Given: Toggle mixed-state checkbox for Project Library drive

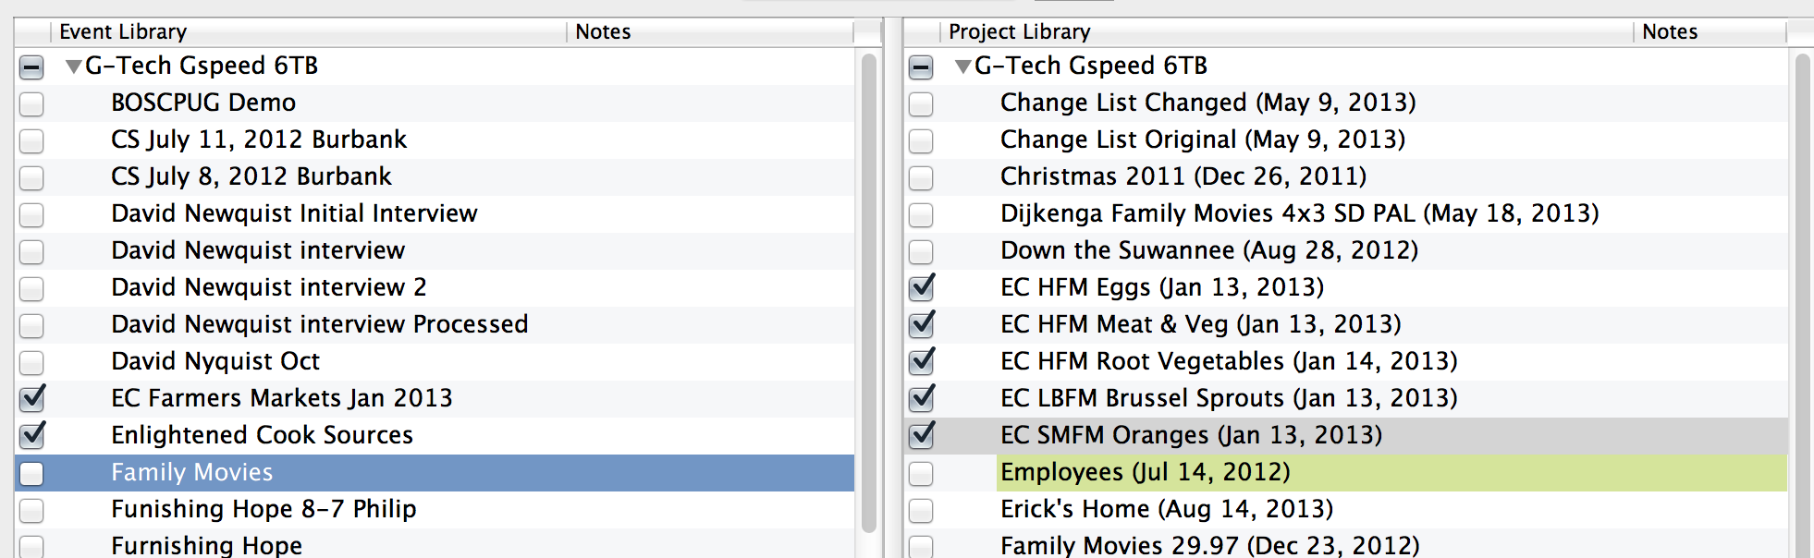Looking at the screenshot, I should tap(921, 67).
